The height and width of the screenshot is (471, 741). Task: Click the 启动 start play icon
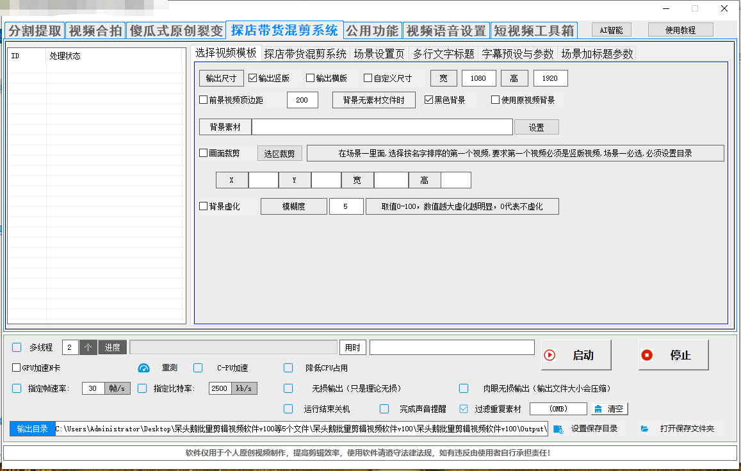click(x=550, y=355)
